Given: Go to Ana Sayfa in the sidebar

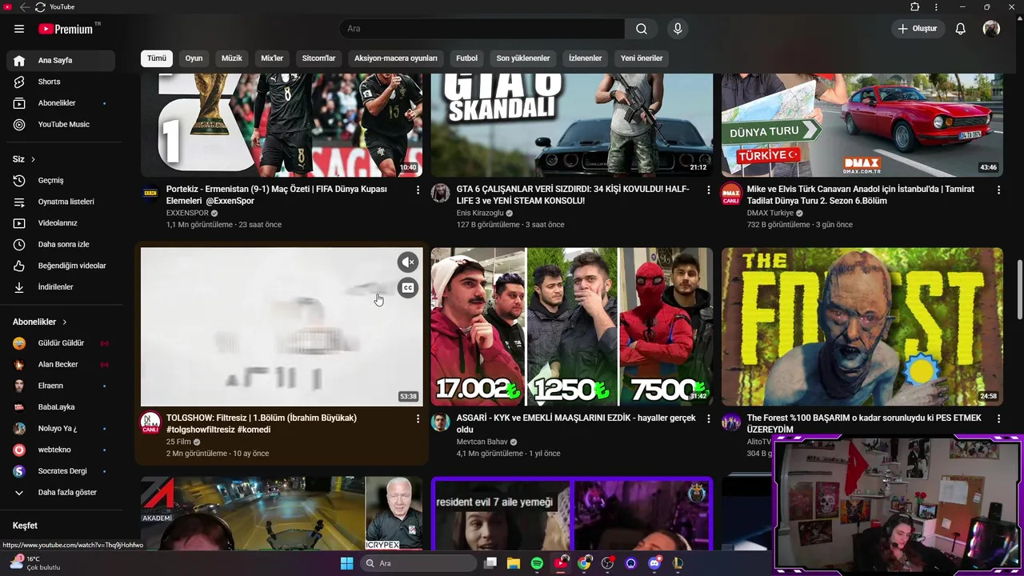Looking at the screenshot, I should pyautogui.click(x=61, y=61).
